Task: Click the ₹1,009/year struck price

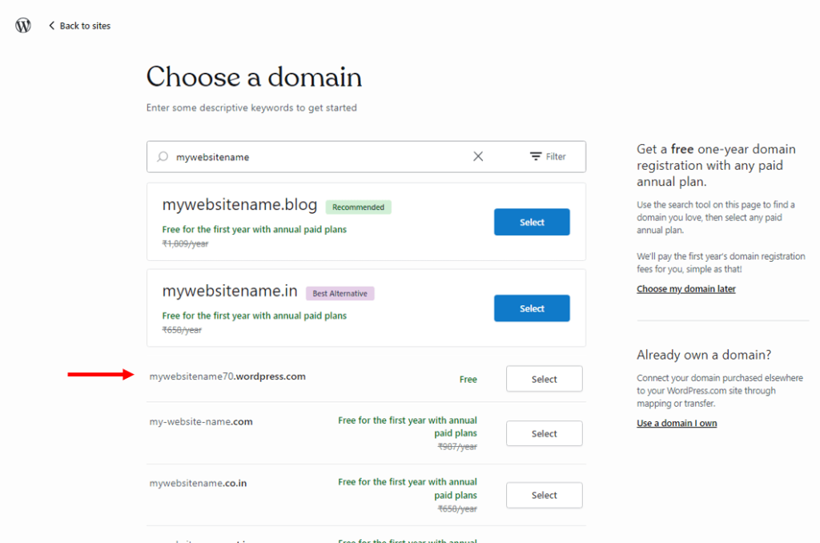Action: (x=185, y=243)
